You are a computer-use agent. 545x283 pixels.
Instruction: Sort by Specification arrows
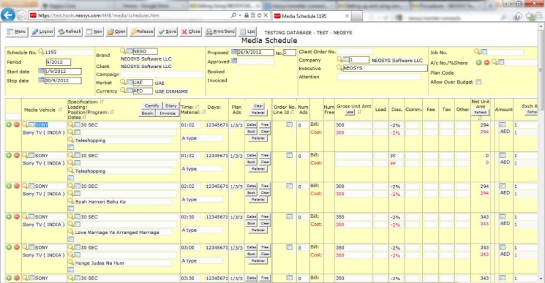click(x=102, y=102)
